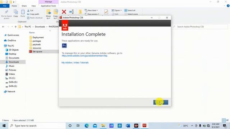Viewport: 230px width, 129px height.
Task: Select Network in navigation pane
Action: point(10,92)
